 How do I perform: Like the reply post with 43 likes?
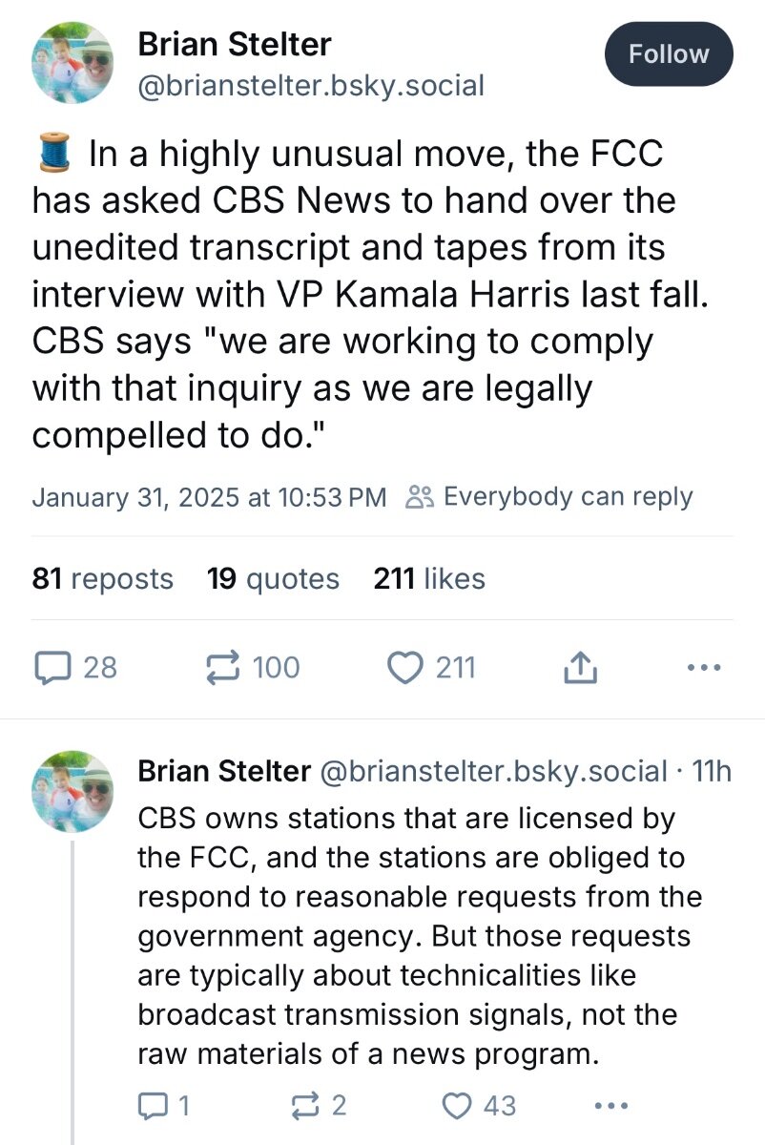tap(481, 1106)
